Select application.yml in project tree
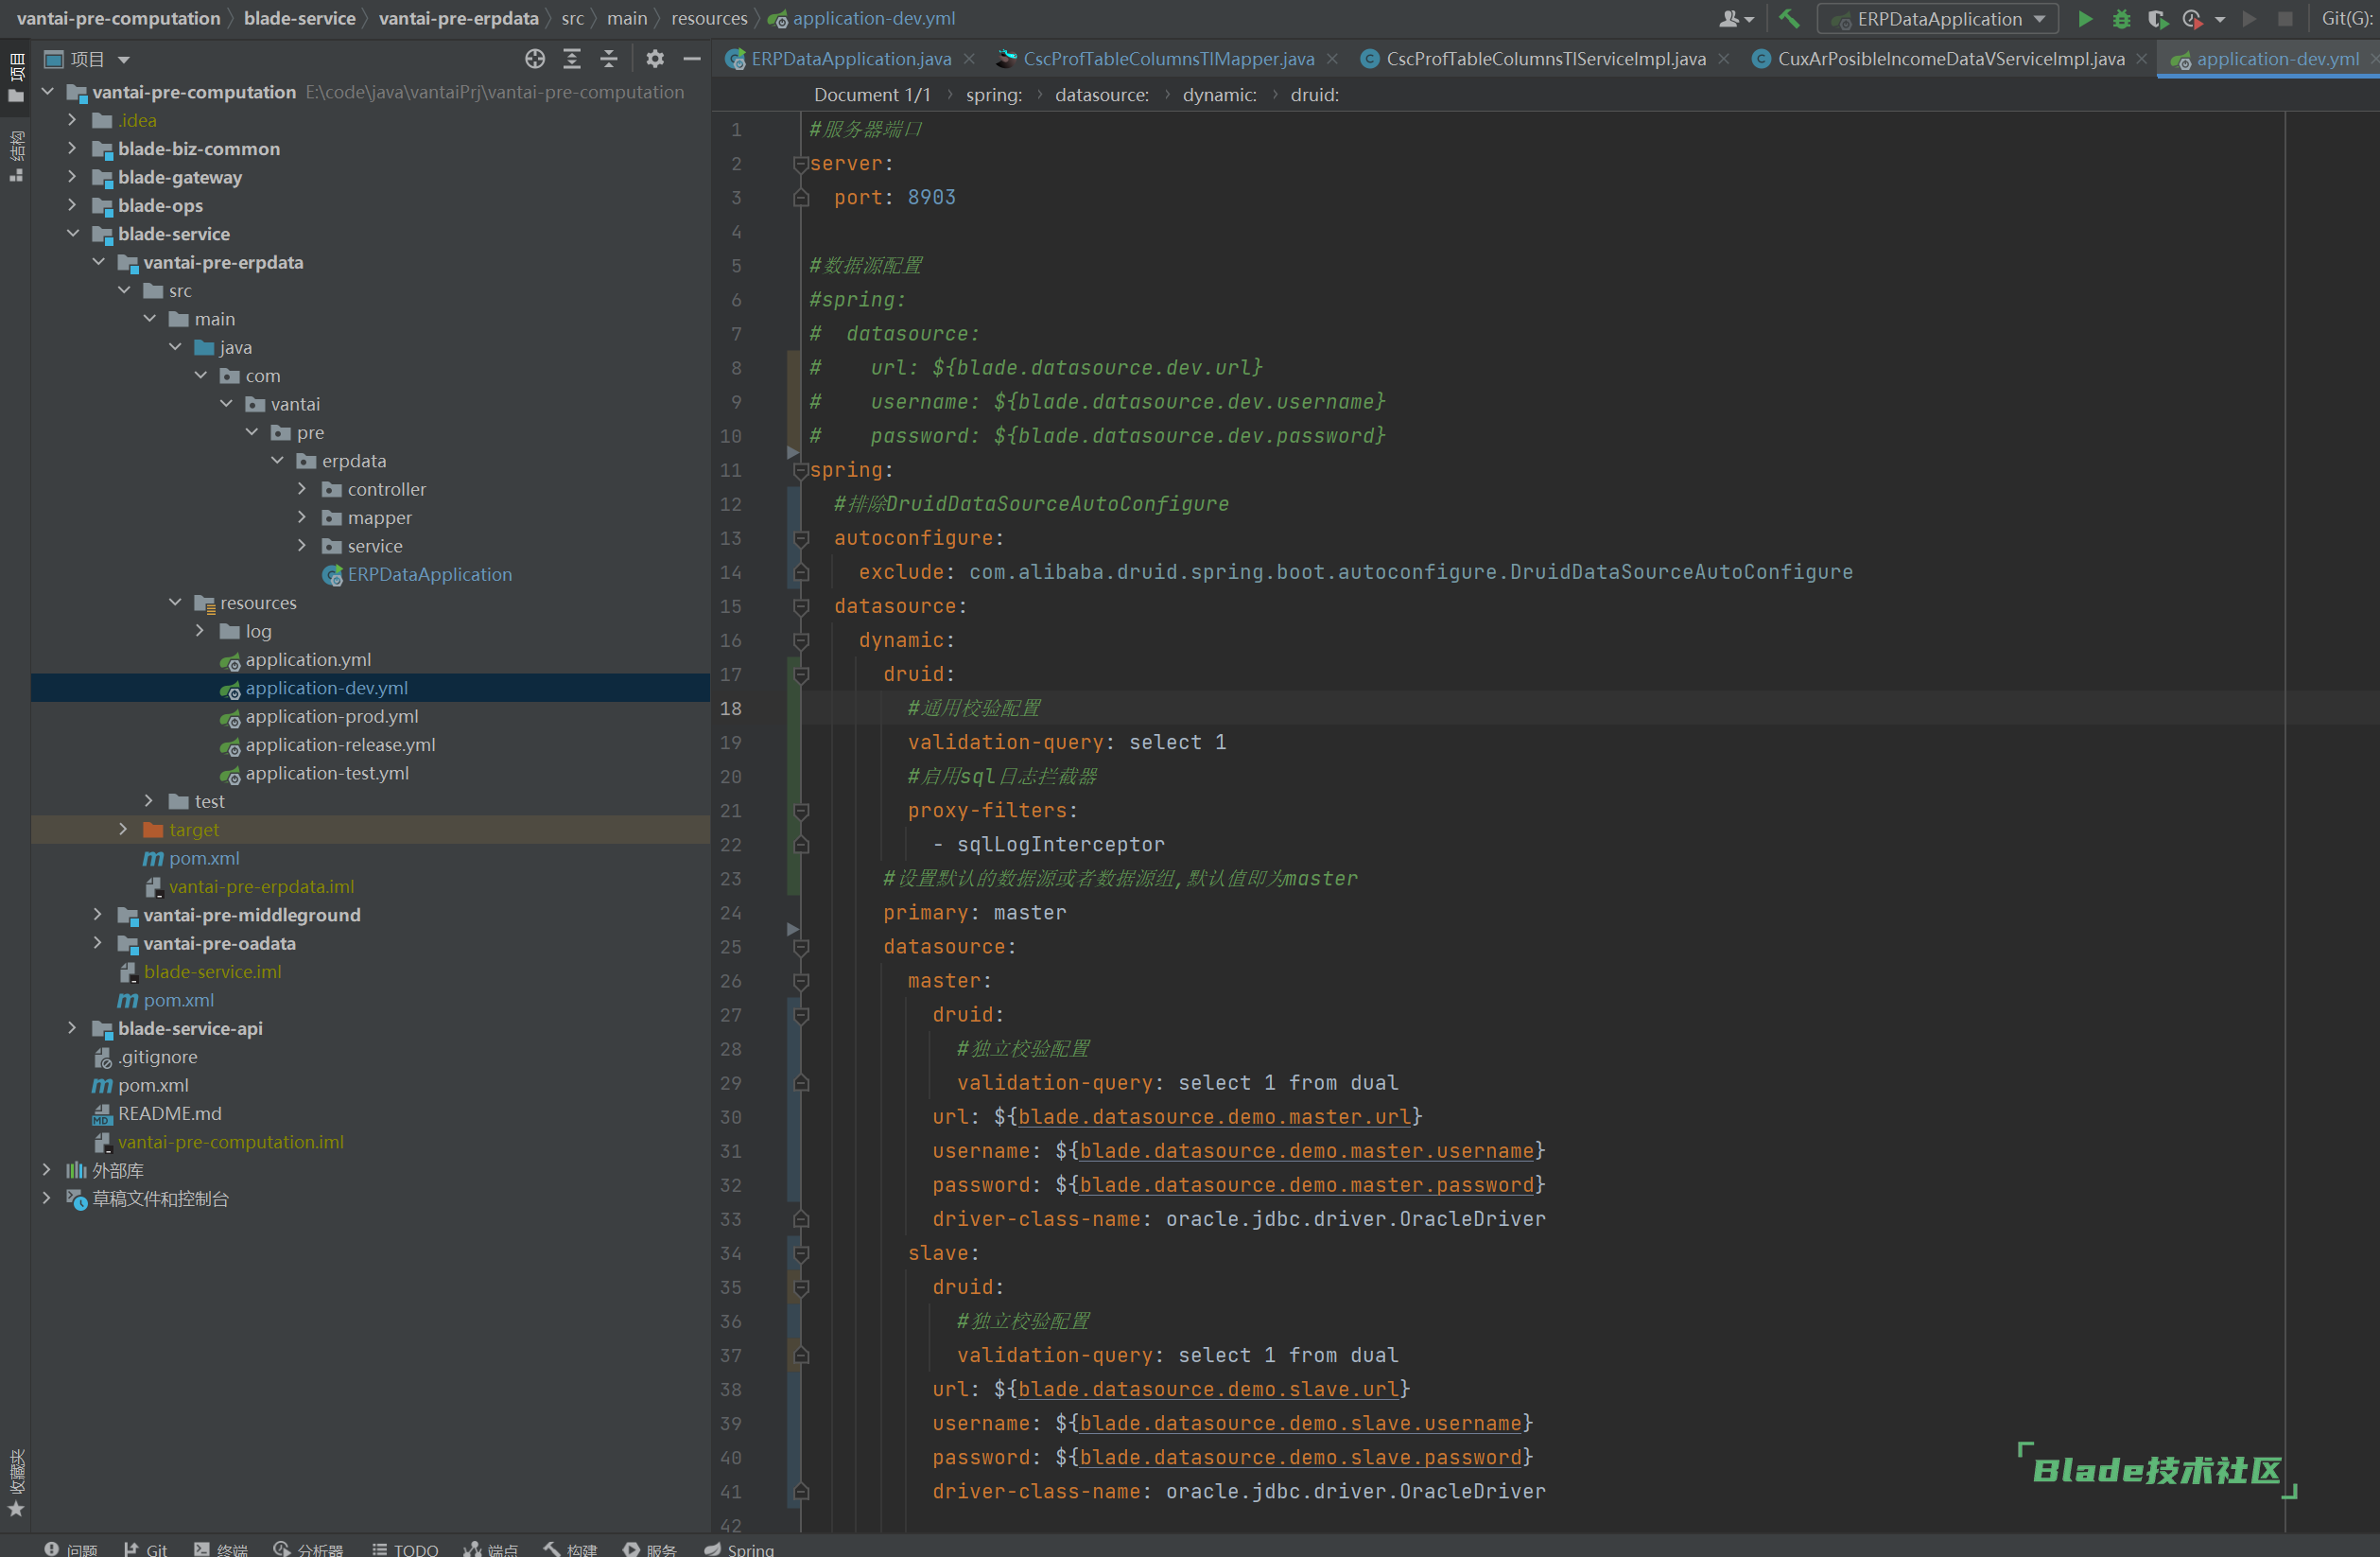This screenshot has height=1557, width=2380. [x=308, y=659]
